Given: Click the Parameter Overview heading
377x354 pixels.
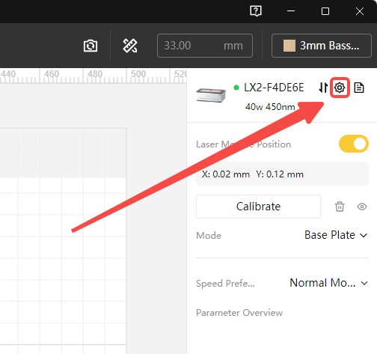Looking at the screenshot, I should point(239,313).
